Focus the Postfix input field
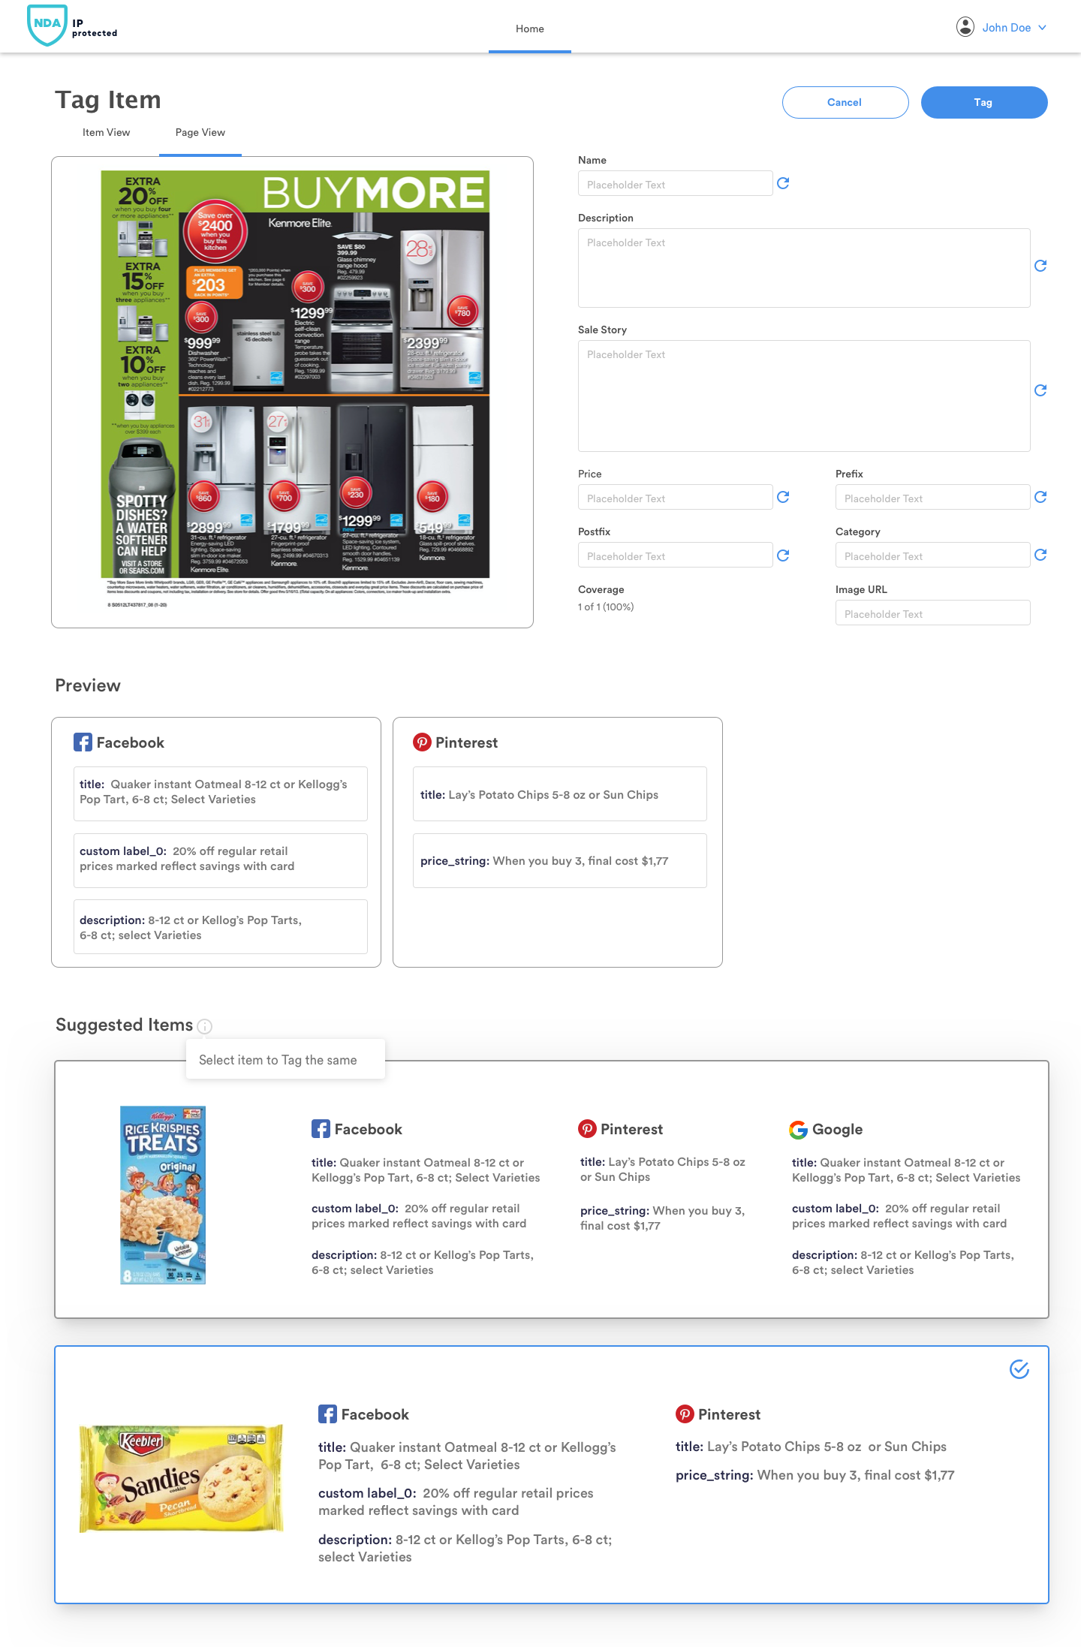The width and height of the screenshot is (1081, 1647). (x=675, y=556)
